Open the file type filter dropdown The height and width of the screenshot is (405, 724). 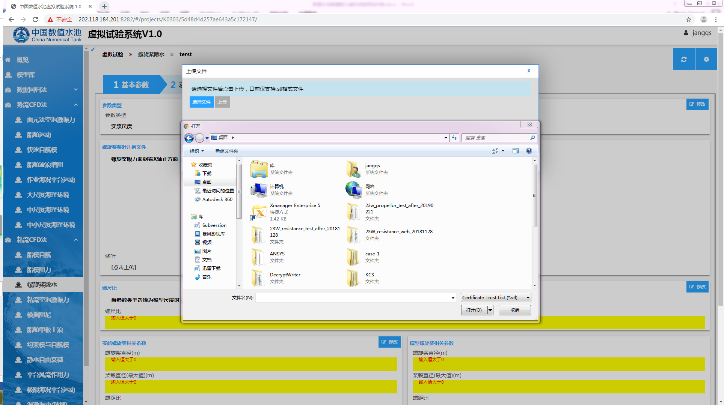click(x=496, y=298)
